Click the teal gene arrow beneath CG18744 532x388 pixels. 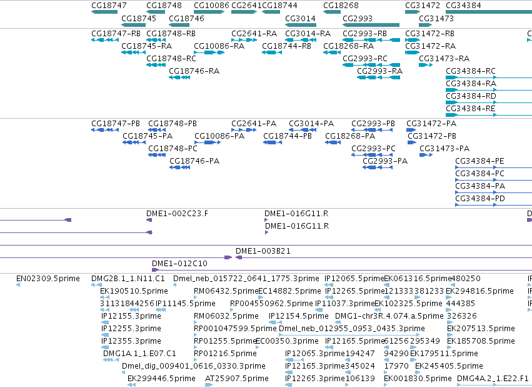click(271, 12)
